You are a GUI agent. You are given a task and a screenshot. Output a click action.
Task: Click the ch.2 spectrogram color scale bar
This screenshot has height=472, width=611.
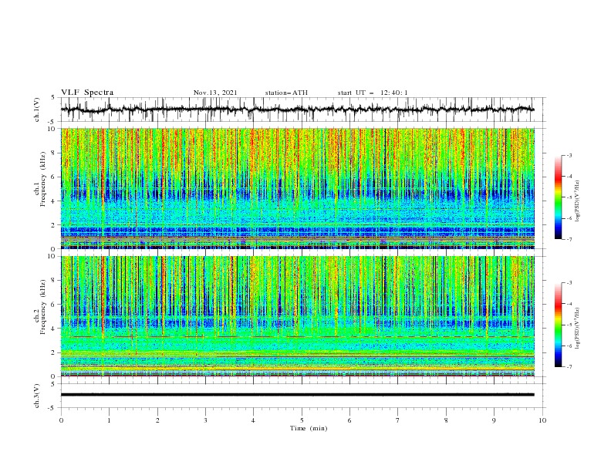tap(558, 325)
